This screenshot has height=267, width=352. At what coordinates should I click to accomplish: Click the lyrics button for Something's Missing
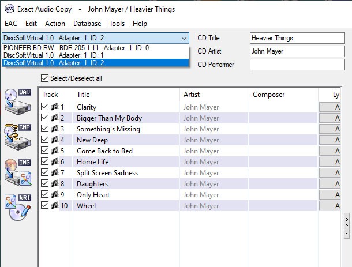tap(329, 129)
